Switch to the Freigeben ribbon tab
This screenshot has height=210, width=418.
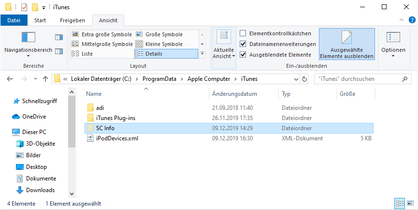(72, 20)
